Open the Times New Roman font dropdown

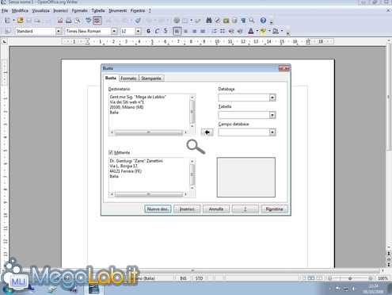(114, 31)
